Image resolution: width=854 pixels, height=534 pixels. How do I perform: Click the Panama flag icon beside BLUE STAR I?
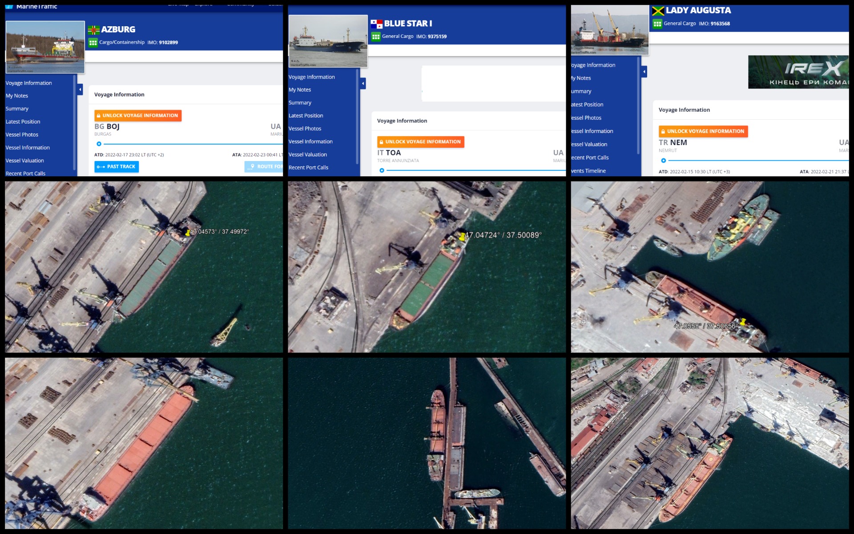pos(376,24)
